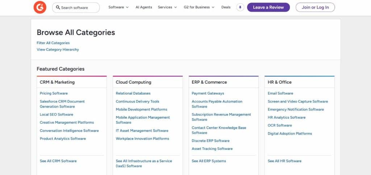Open ERP & Commerce category heading
This screenshot has width=371, height=175.
coord(209,82)
